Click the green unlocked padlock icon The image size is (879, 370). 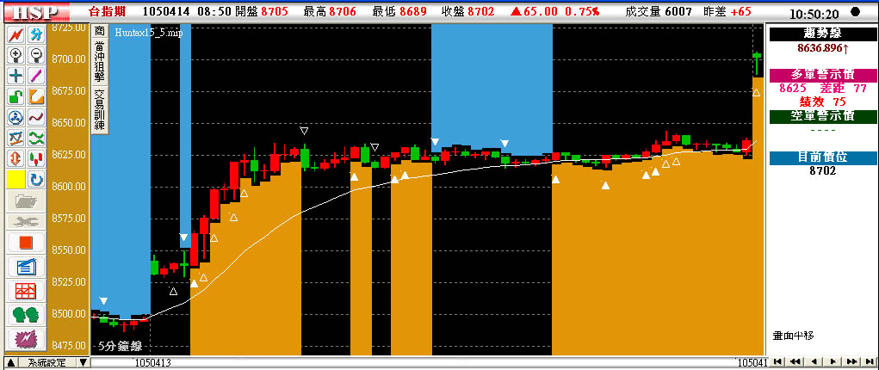16,96
